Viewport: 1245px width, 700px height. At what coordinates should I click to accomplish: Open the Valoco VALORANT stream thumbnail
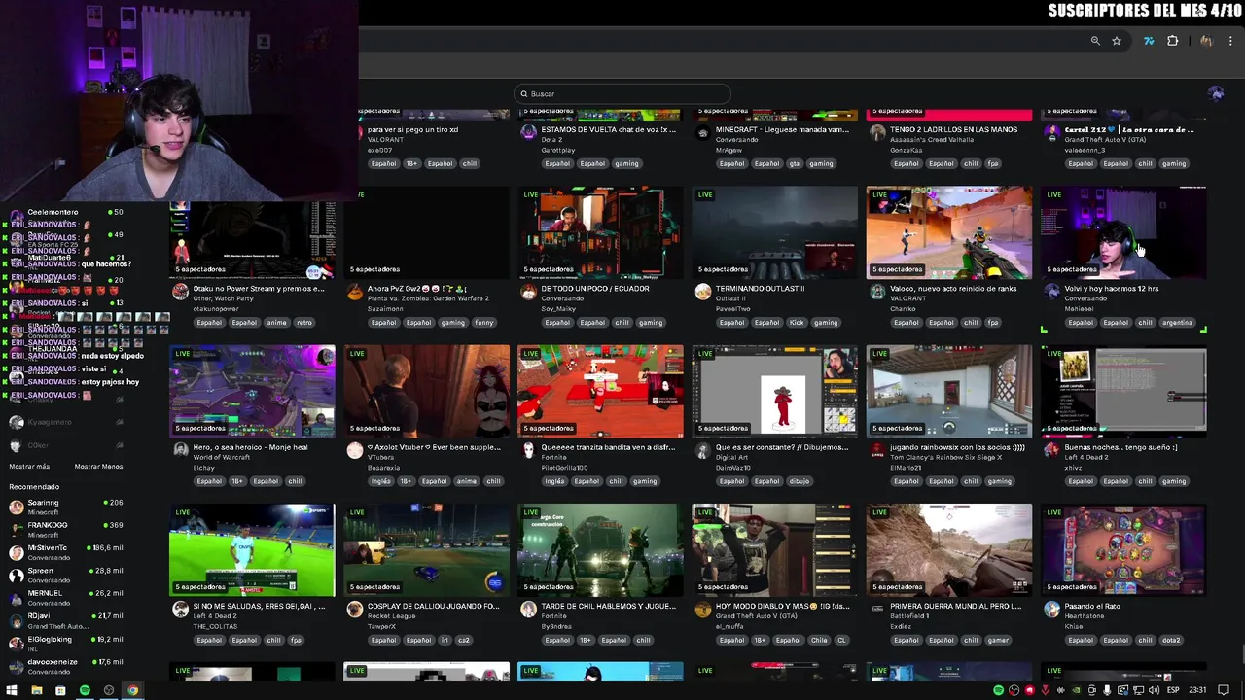[949, 232]
